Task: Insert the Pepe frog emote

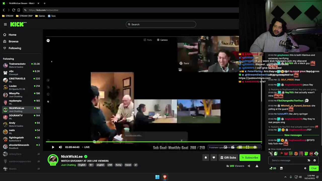Action: (291, 154)
